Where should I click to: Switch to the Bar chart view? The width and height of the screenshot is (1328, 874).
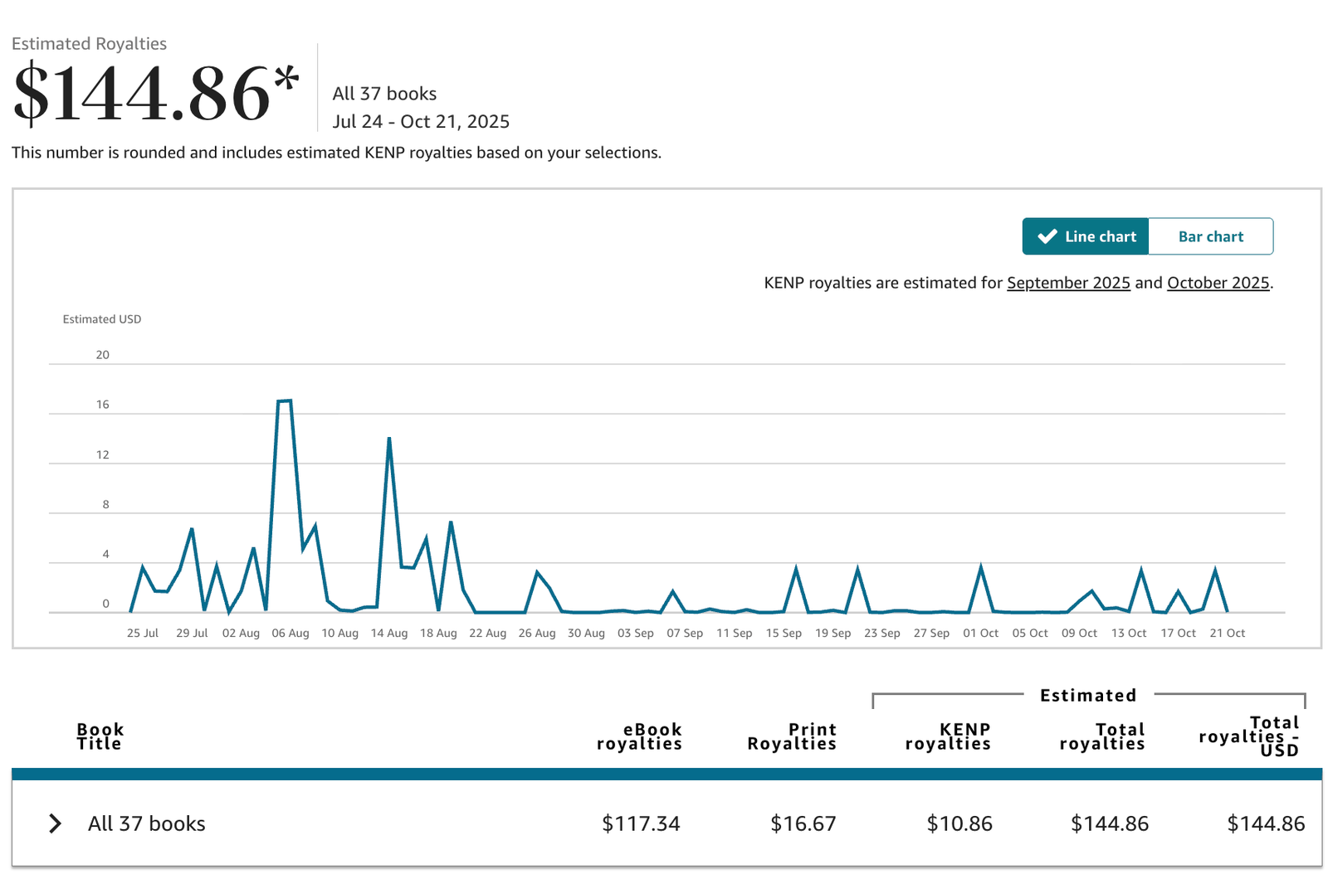[1210, 236]
